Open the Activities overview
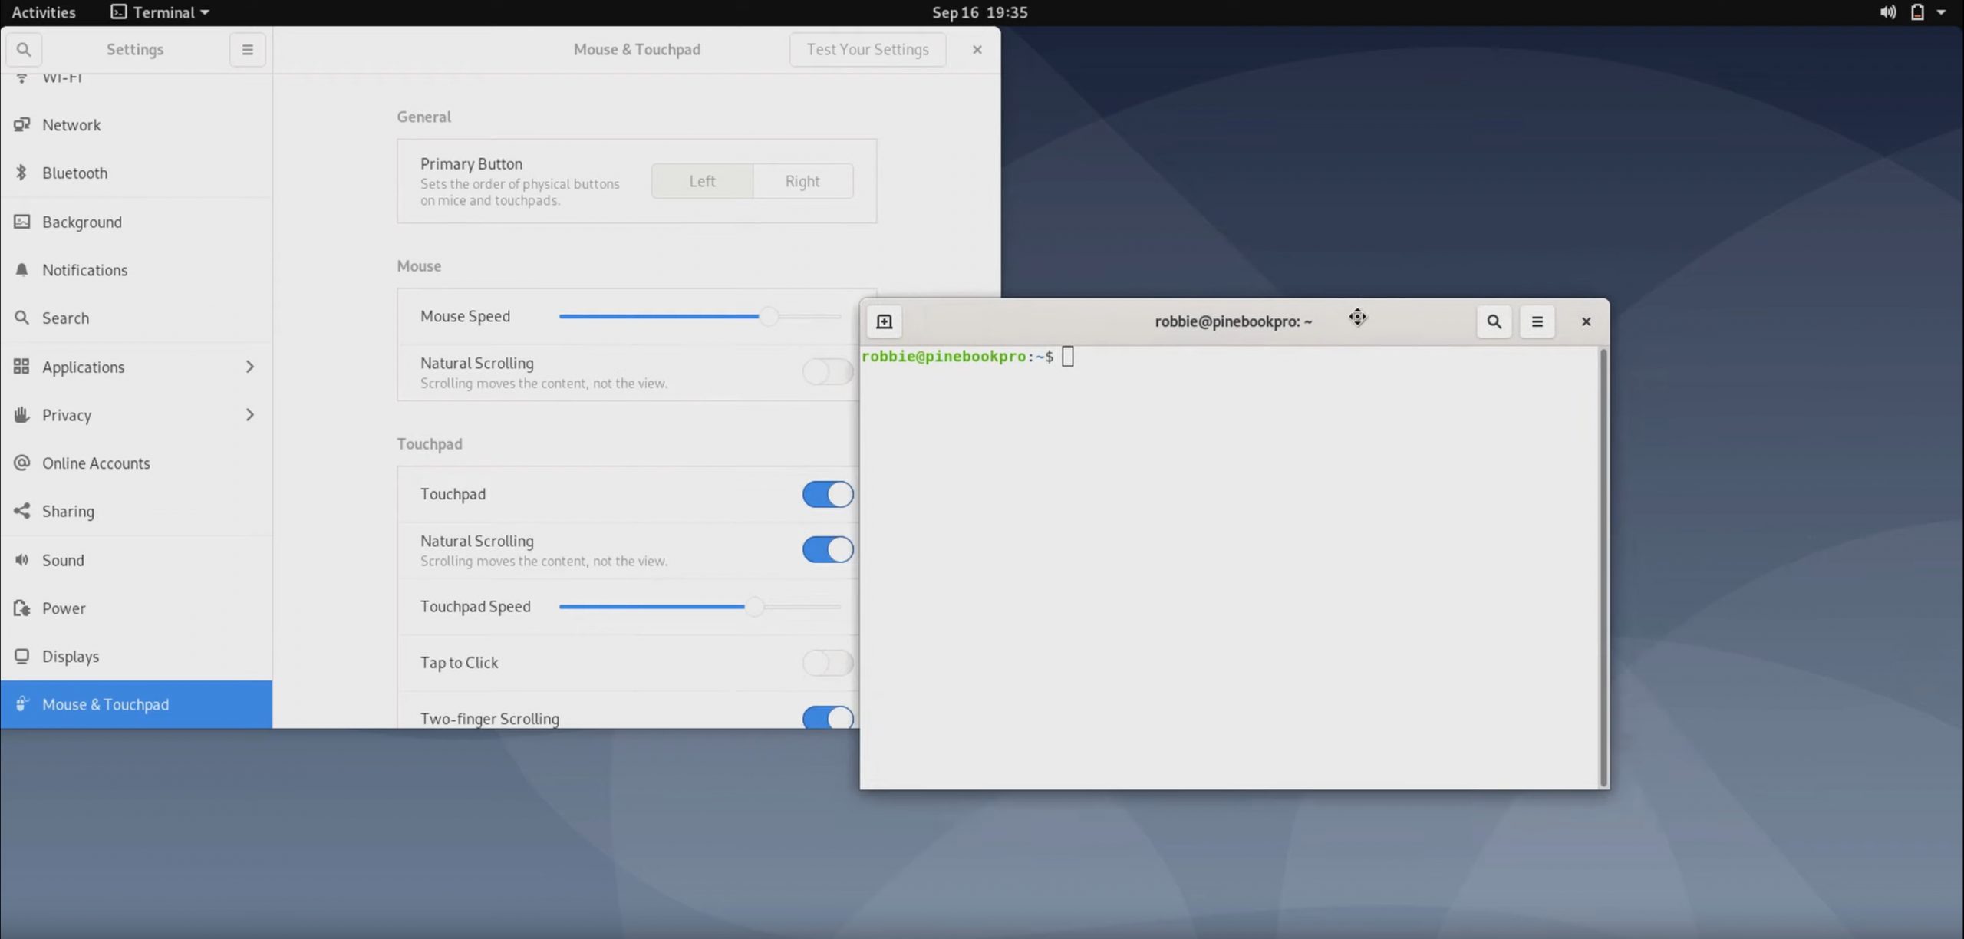 click(43, 12)
